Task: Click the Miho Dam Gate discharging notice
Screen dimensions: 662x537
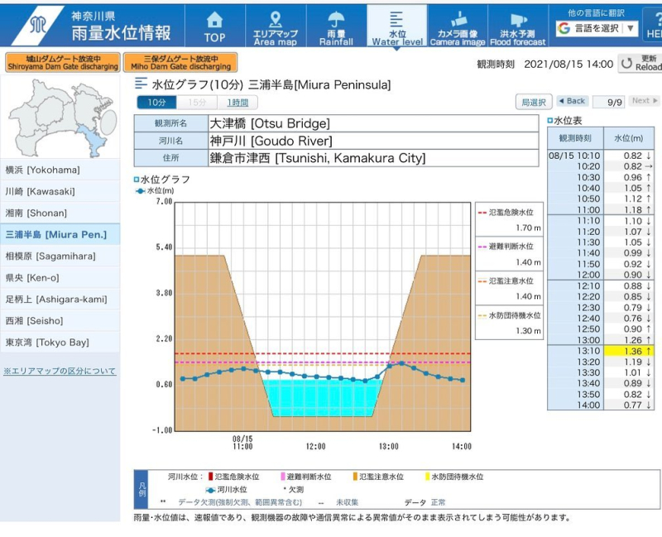Action: [180, 62]
